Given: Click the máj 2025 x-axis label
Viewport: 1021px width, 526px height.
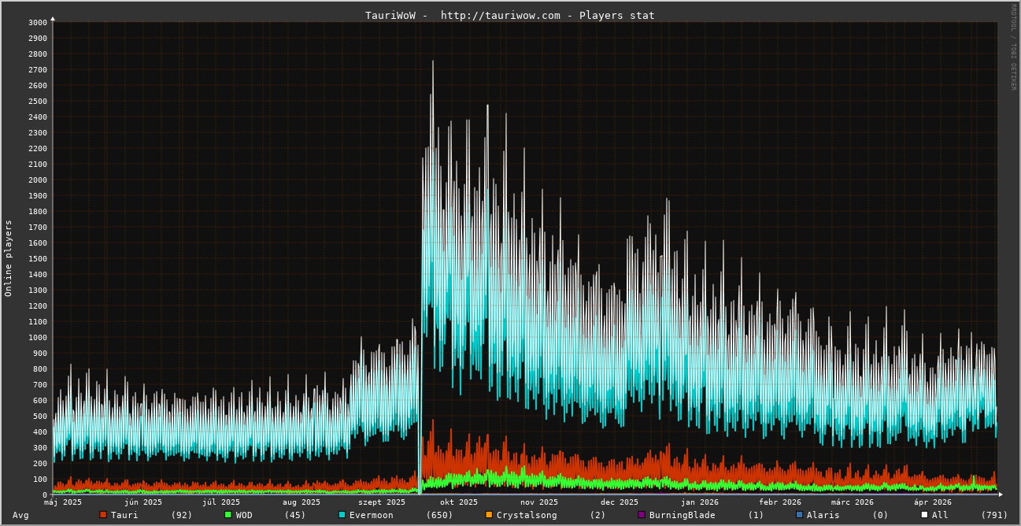Looking at the screenshot, I should 63,502.
